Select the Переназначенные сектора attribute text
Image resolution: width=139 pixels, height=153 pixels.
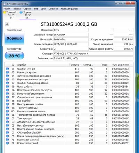pos(33,80)
